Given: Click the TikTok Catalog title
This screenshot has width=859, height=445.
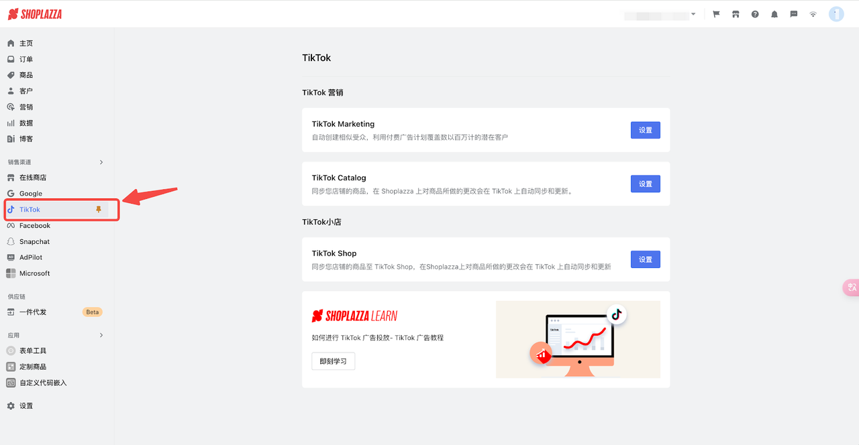Looking at the screenshot, I should (339, 178).
